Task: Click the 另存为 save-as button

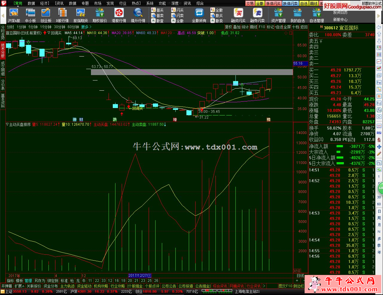Action: click(39, 281)
